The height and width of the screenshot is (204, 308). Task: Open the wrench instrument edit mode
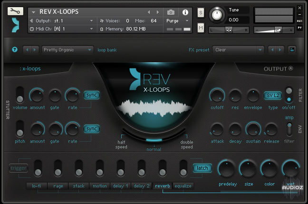click(x=15, y=11)
